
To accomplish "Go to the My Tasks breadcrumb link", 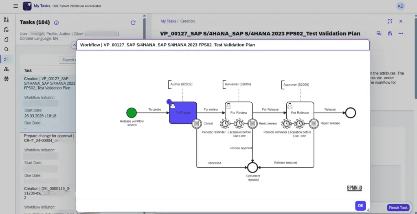I will tap(168, 21).
